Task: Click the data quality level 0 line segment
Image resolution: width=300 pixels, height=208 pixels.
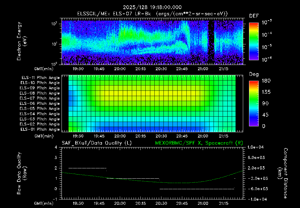Action: (197, 189)
